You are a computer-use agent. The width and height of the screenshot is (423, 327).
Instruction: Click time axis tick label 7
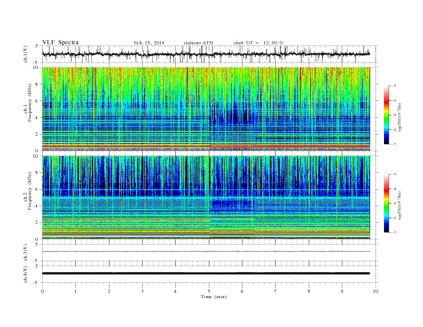click(276, 291)
